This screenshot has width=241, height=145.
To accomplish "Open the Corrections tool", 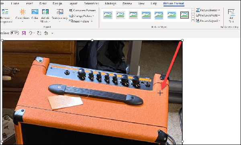I will [x=22, y=16].
